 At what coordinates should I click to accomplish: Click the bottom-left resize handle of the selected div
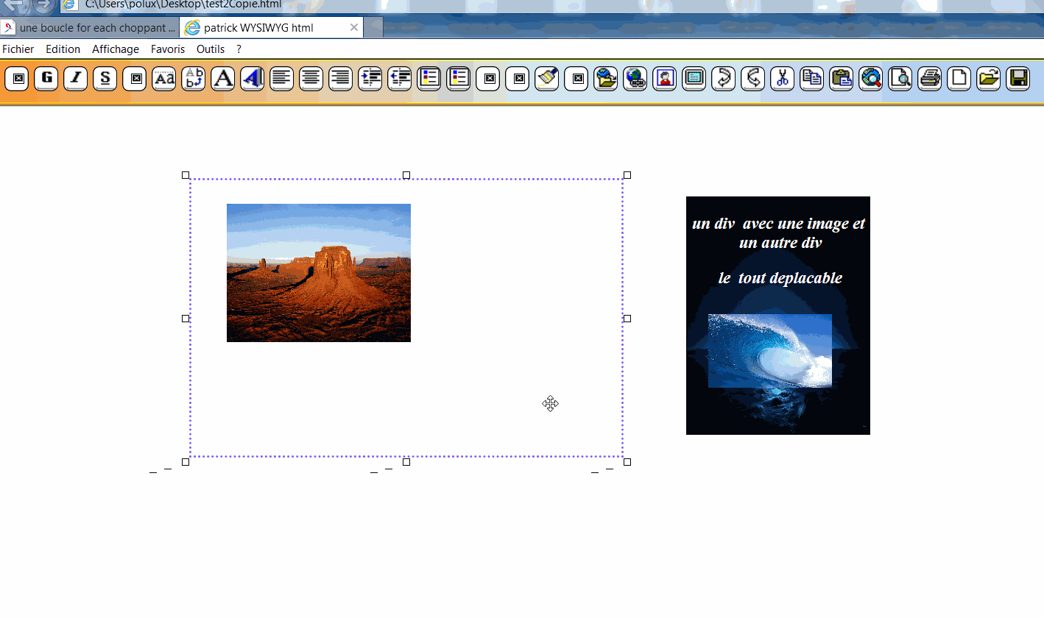coord(186,462)
